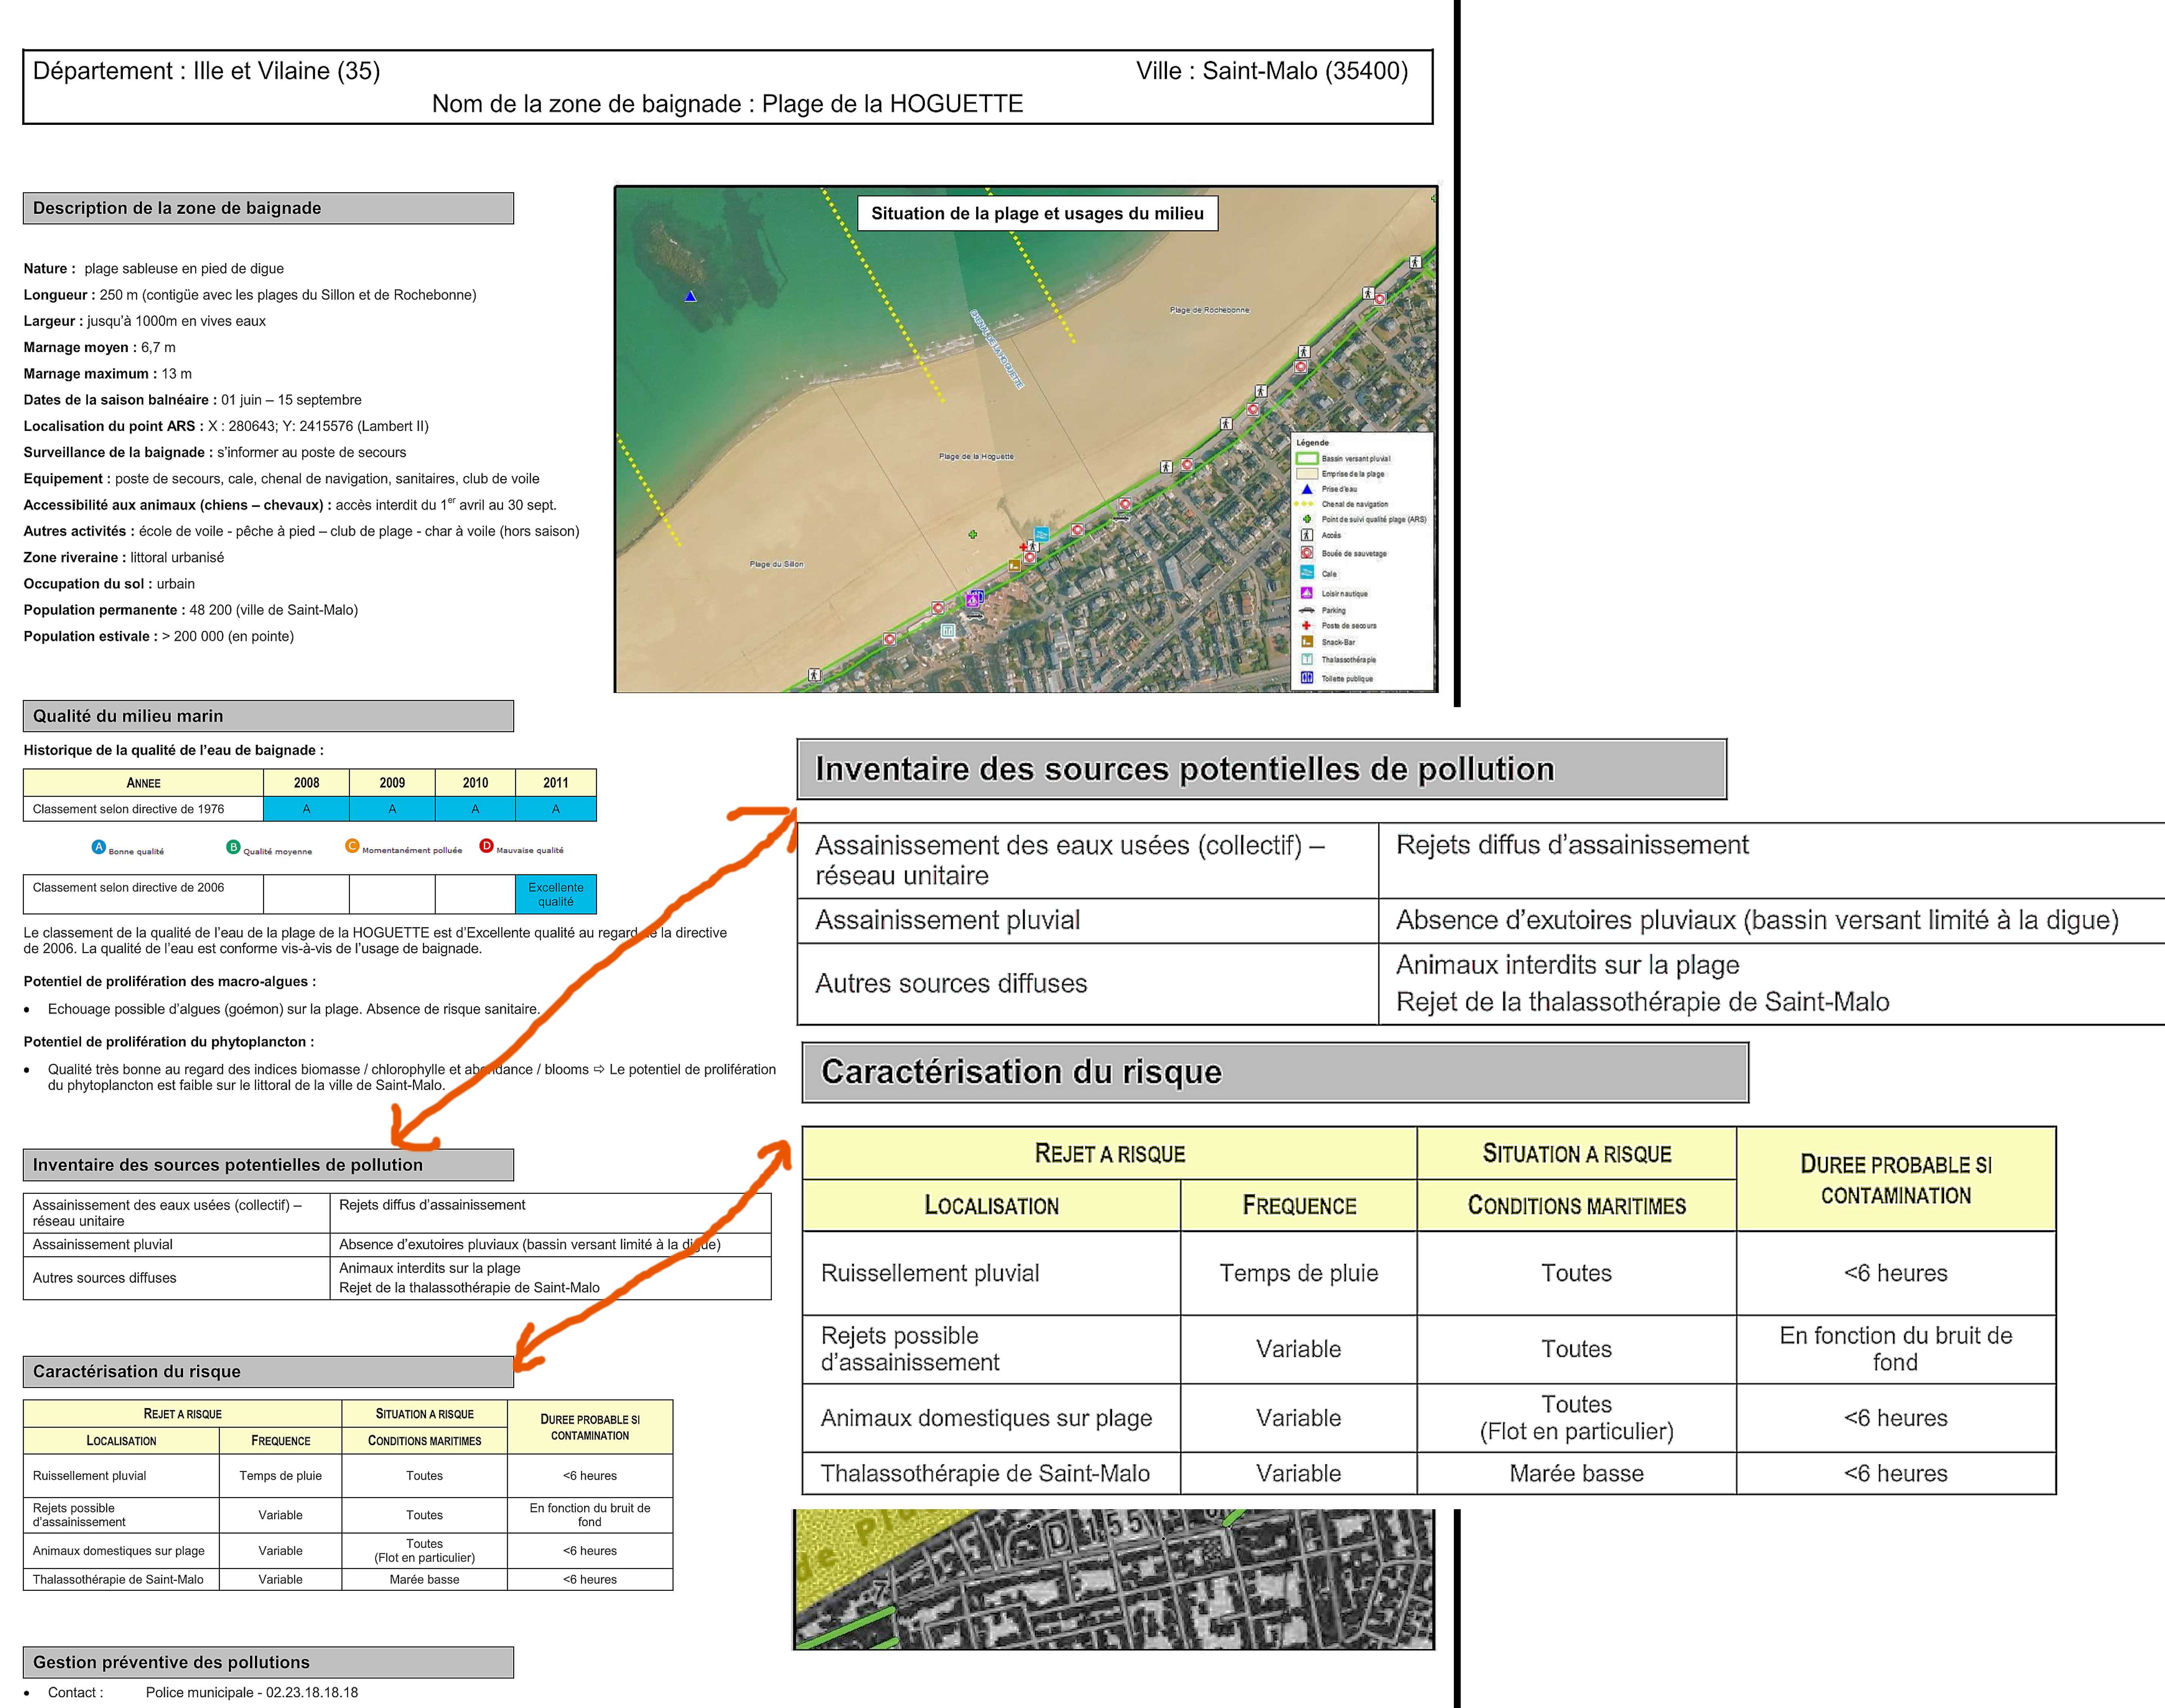
Task: Click the 2008 year column header
Action: (x=306, y=783)
